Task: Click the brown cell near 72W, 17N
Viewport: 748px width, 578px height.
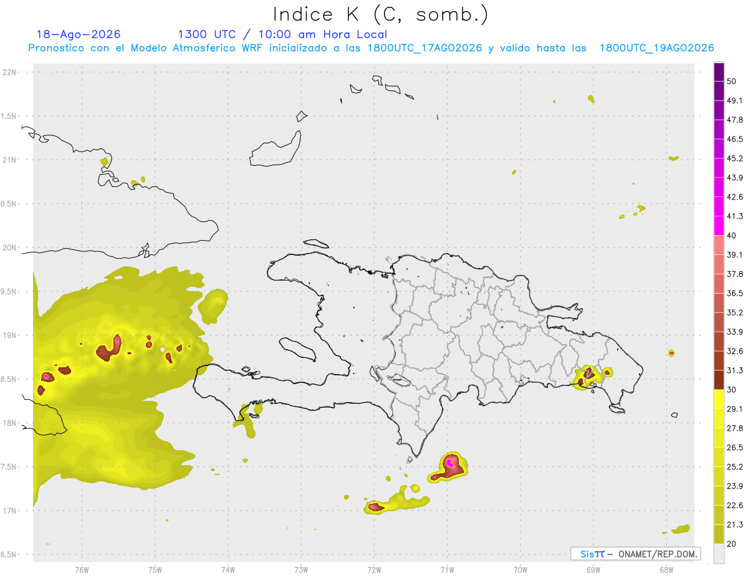Action: pos(376,508)
